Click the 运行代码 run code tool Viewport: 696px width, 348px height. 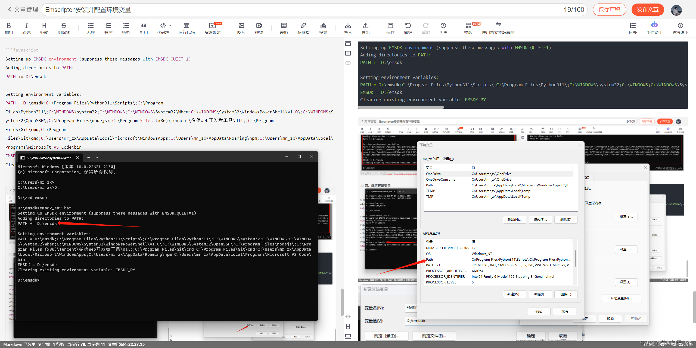coord(187,28)
